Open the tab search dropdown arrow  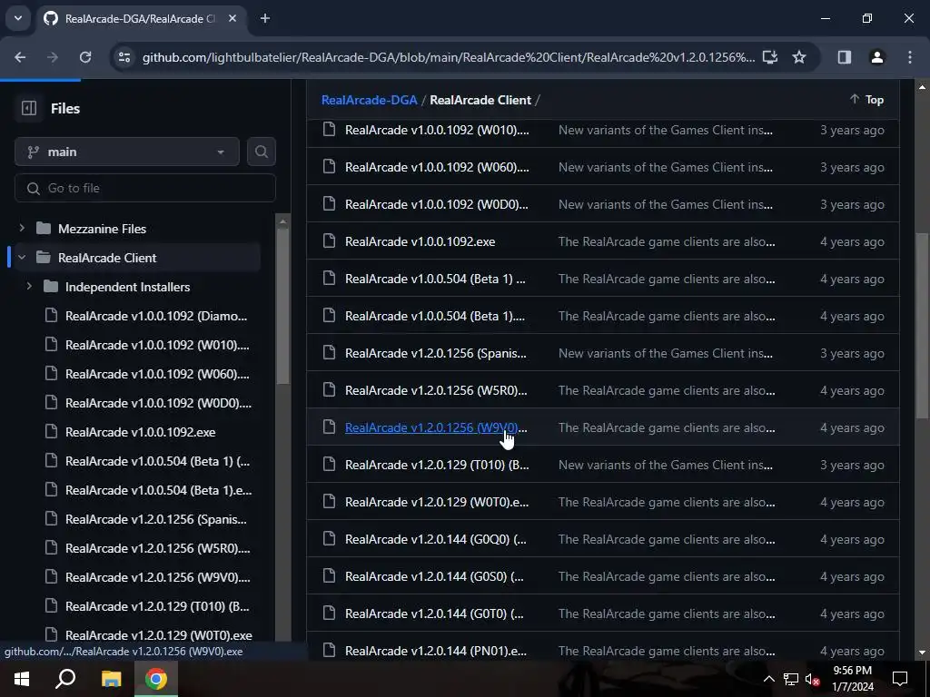coord(18,18)
